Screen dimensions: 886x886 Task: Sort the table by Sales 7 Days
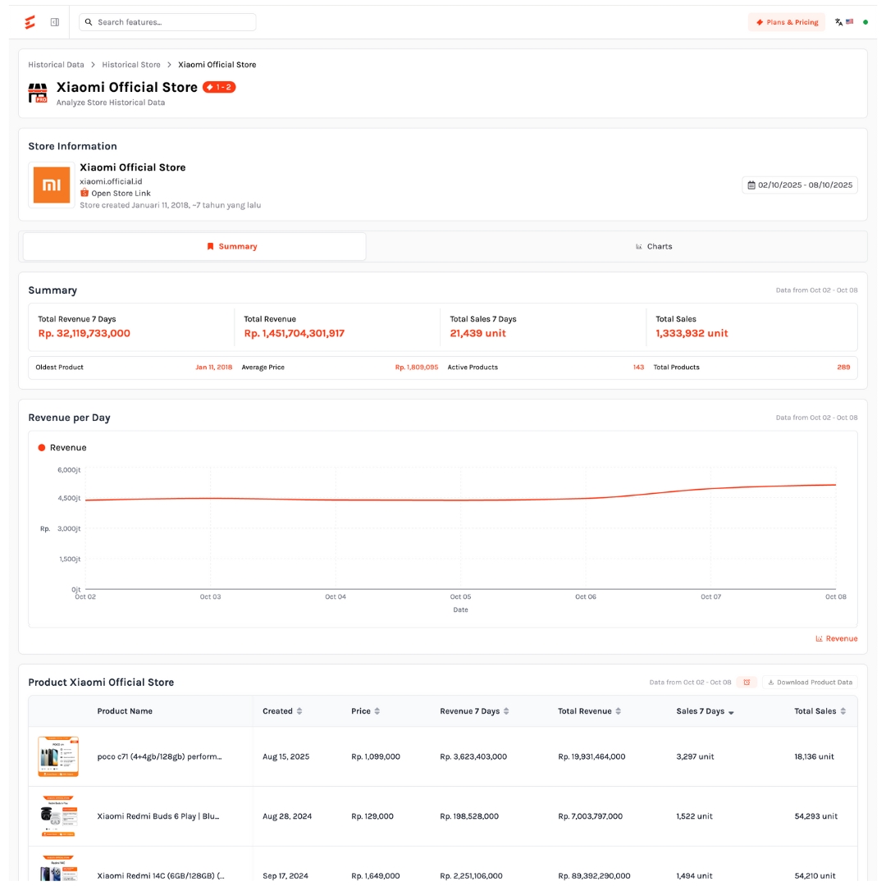pyautogui.click(x=705, y=711)
